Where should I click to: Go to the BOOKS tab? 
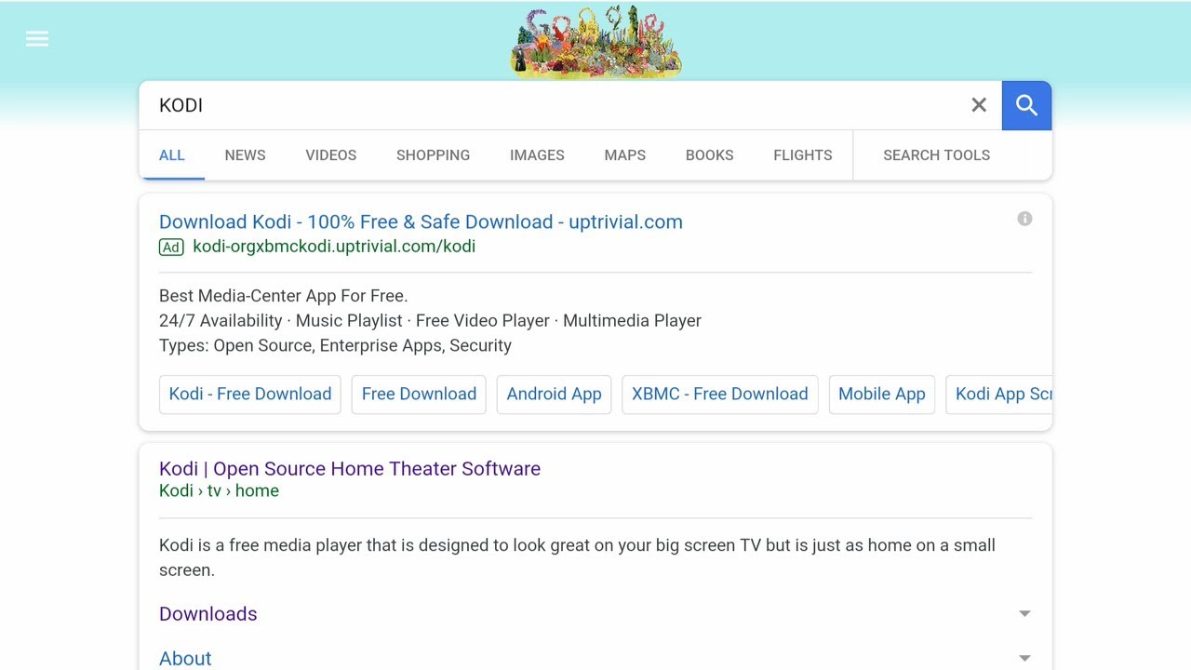pos(710,155)
